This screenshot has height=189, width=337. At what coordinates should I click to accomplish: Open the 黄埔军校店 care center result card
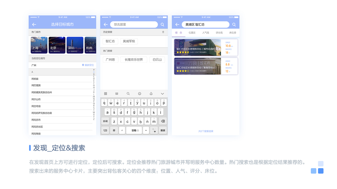pyautogui.click(x=206, y=66)
